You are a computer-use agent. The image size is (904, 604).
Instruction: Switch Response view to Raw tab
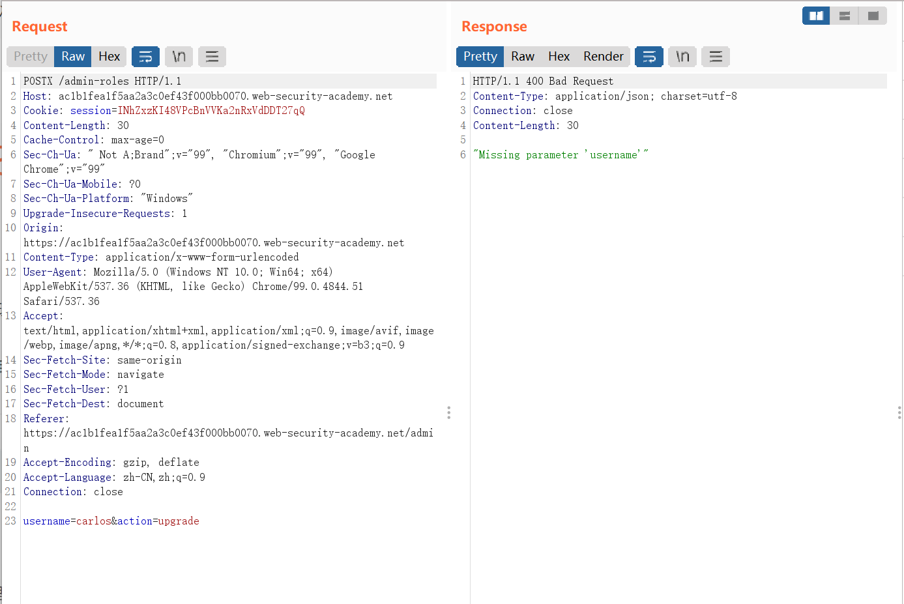pos(523,57)
